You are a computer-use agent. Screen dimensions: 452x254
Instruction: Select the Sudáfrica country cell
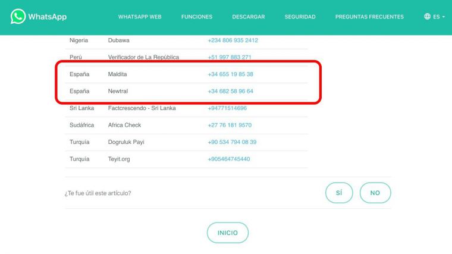(81, 125)
